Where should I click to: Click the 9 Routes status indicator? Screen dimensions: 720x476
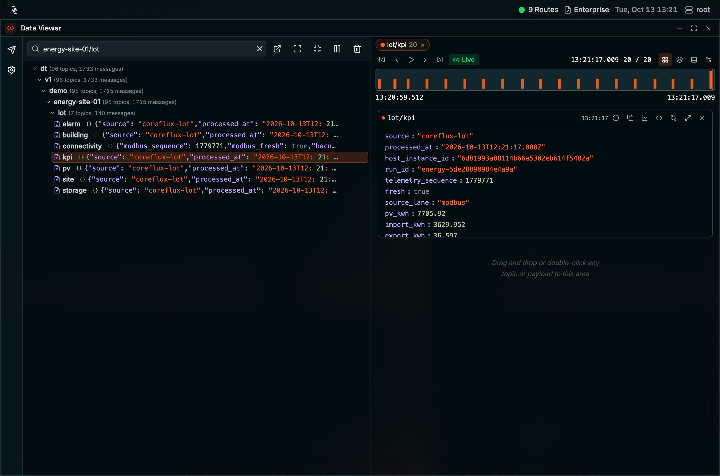click(538, 10)
